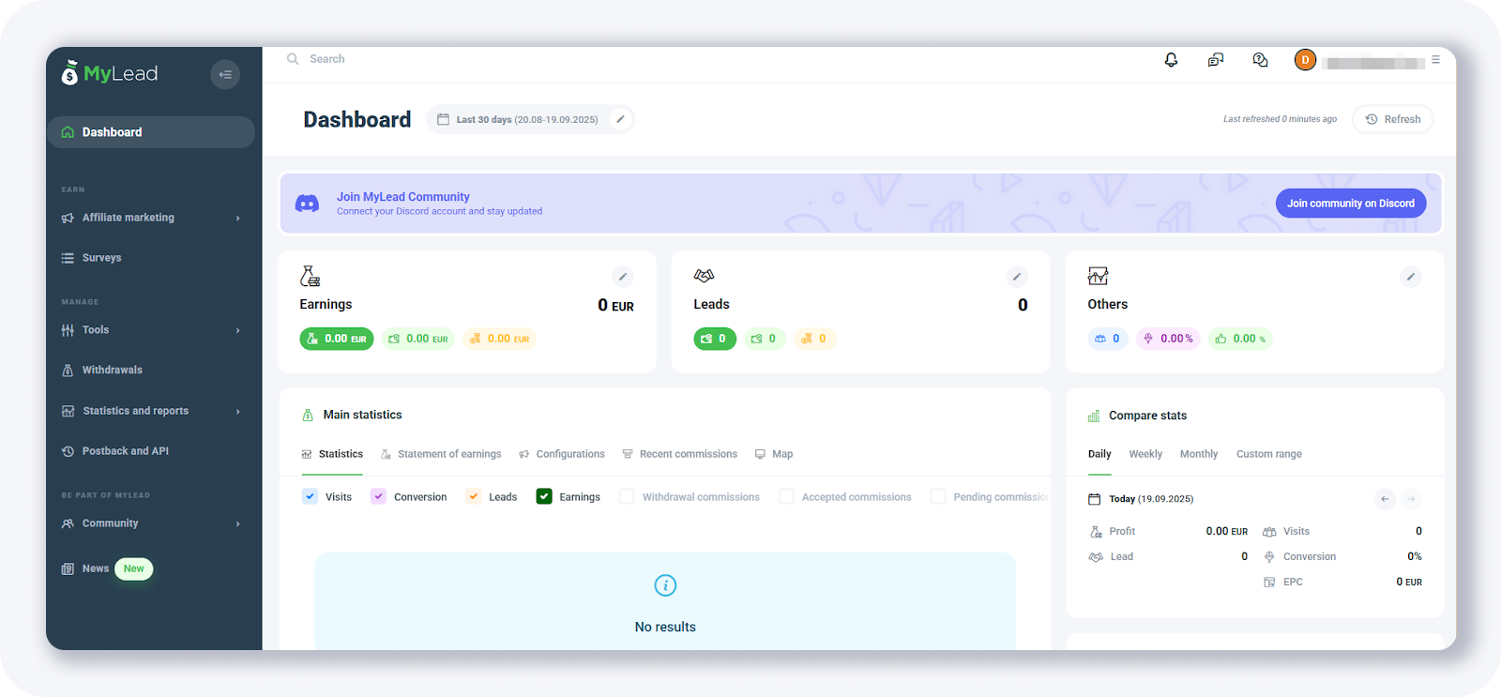Edit the Others widget pencil icon
Viewport: 1501px width, 697px height.
pos(1410,277)
